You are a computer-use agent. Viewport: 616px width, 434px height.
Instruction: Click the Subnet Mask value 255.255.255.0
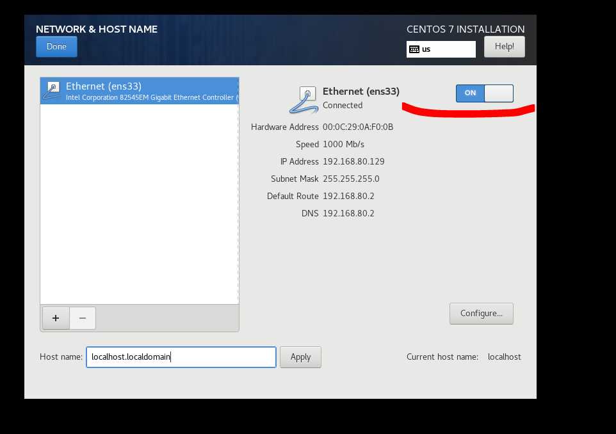tap(351, 179)
